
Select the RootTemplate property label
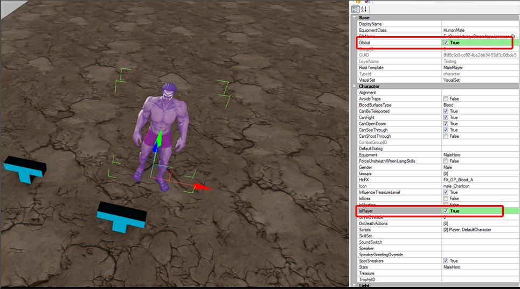371,67
